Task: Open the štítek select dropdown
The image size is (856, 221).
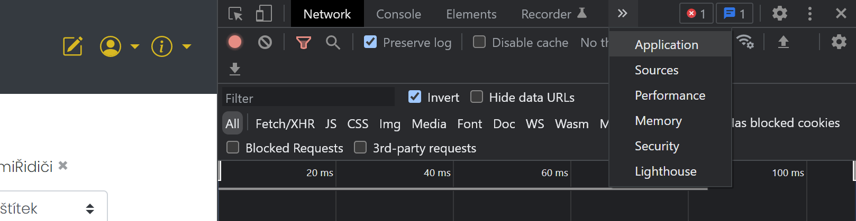Action: (53, 208)
